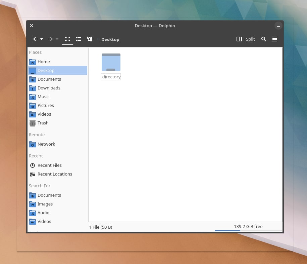Image resolution: width=307 pixels, height=264 pixels.
Task: Open the search magnifier
Action: [263, 39]
